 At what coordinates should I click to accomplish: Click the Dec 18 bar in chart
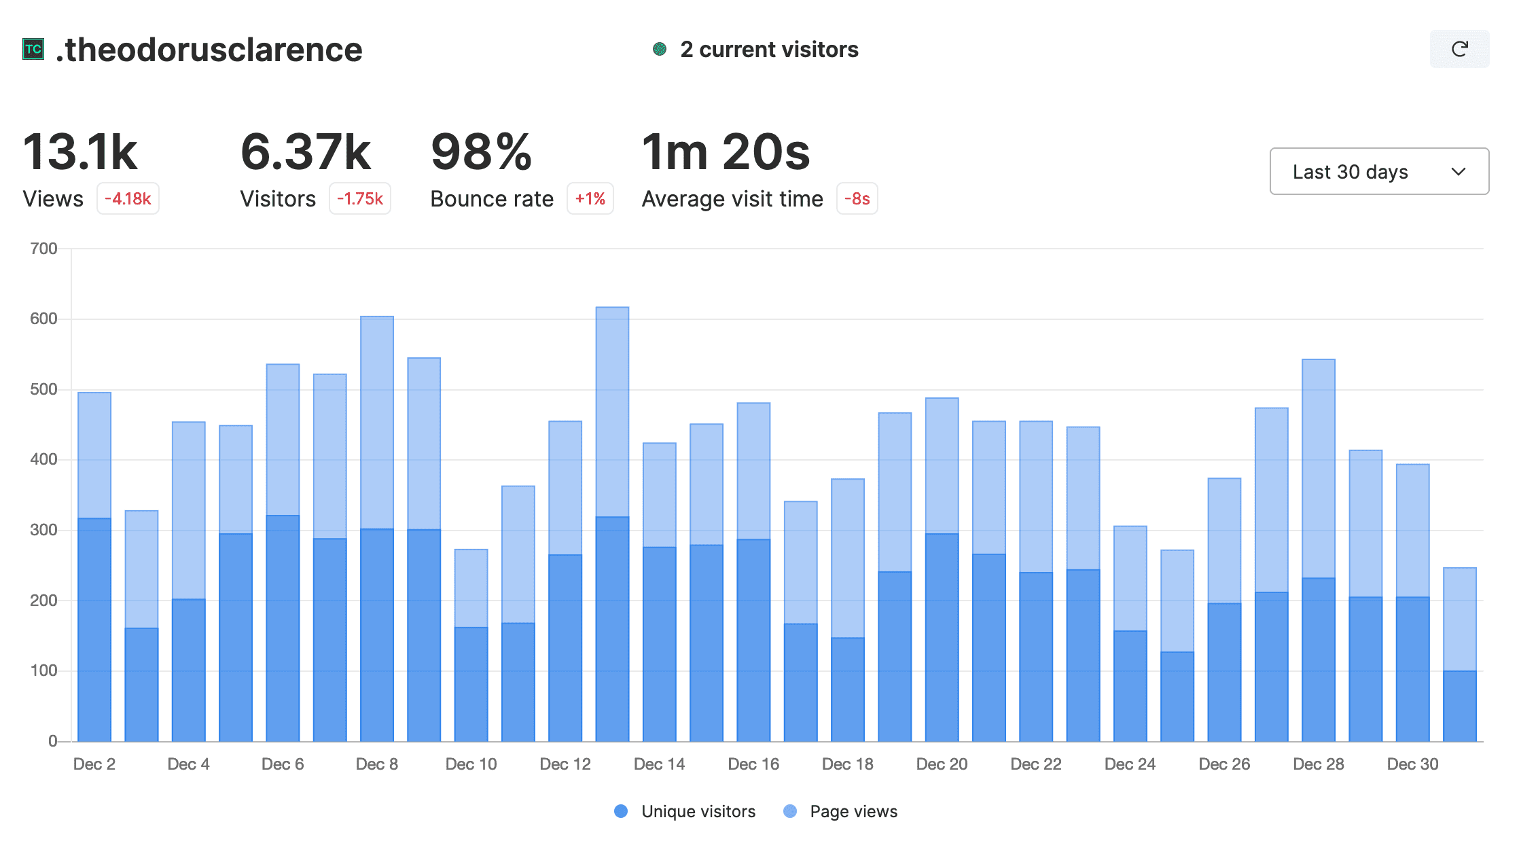tap(848, 610)
